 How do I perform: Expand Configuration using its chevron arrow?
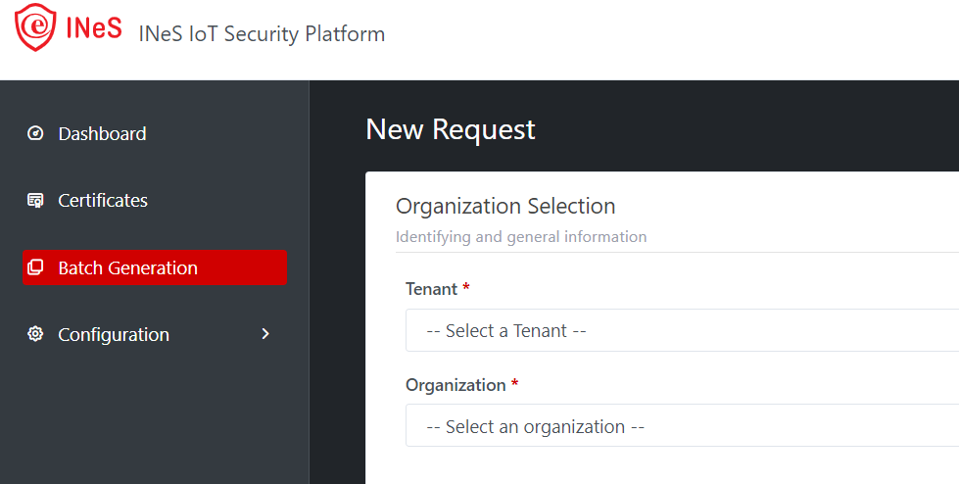click(x=265, y=334)
